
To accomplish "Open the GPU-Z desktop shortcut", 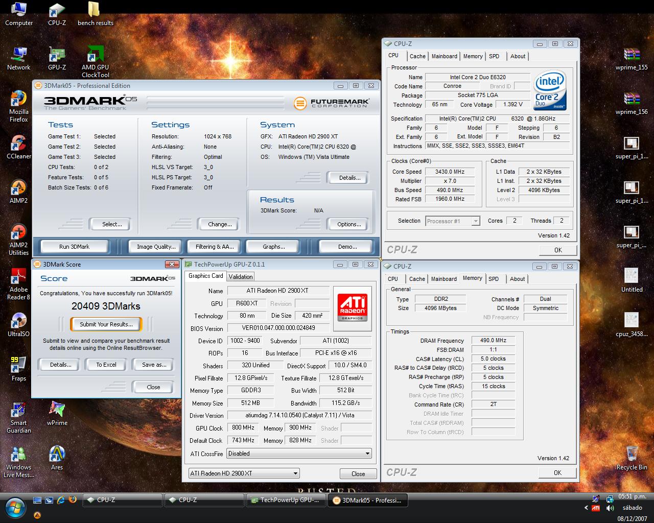I will 57,59.
